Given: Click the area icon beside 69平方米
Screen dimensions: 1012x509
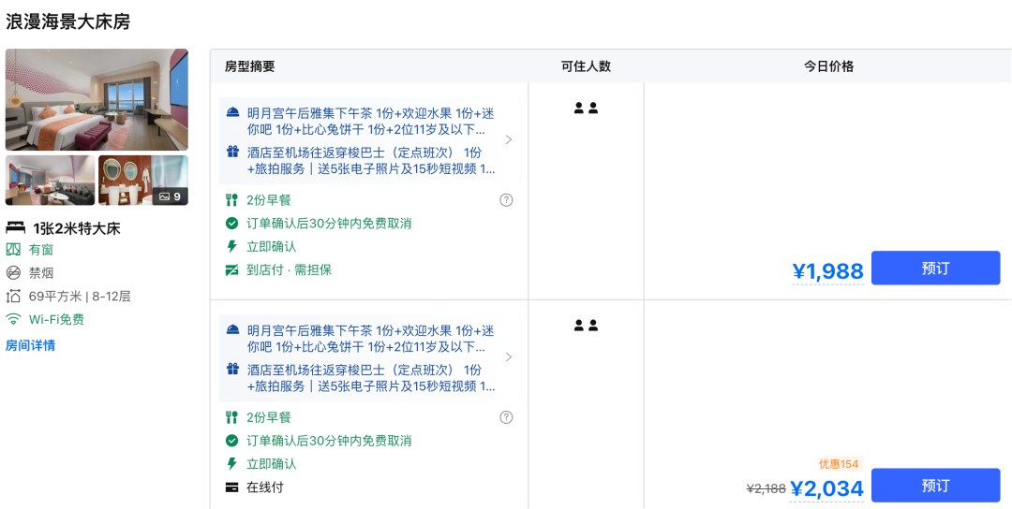Looking at the screenshot, I should pos(13,297).
